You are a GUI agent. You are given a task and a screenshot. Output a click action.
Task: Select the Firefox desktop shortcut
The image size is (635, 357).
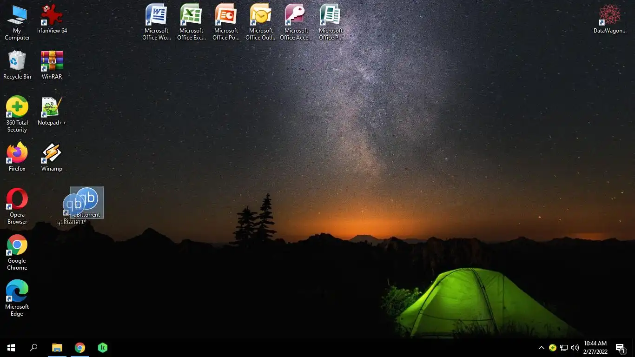pyautogui.click(x=17, y=157)
